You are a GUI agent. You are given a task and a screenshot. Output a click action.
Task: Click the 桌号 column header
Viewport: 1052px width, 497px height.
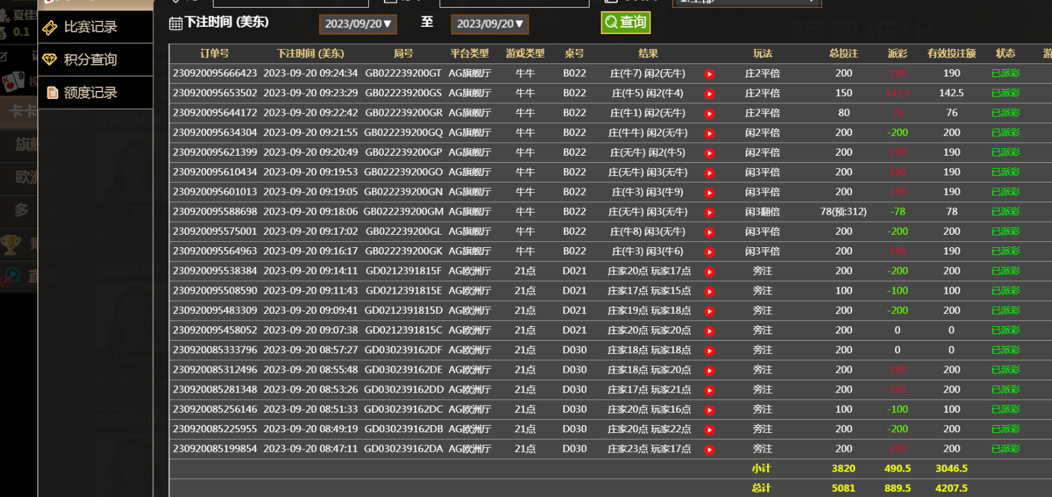pyautogui.click(x=574, y=54)
